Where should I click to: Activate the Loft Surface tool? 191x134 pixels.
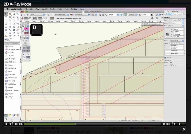click(x=12, y=84)
